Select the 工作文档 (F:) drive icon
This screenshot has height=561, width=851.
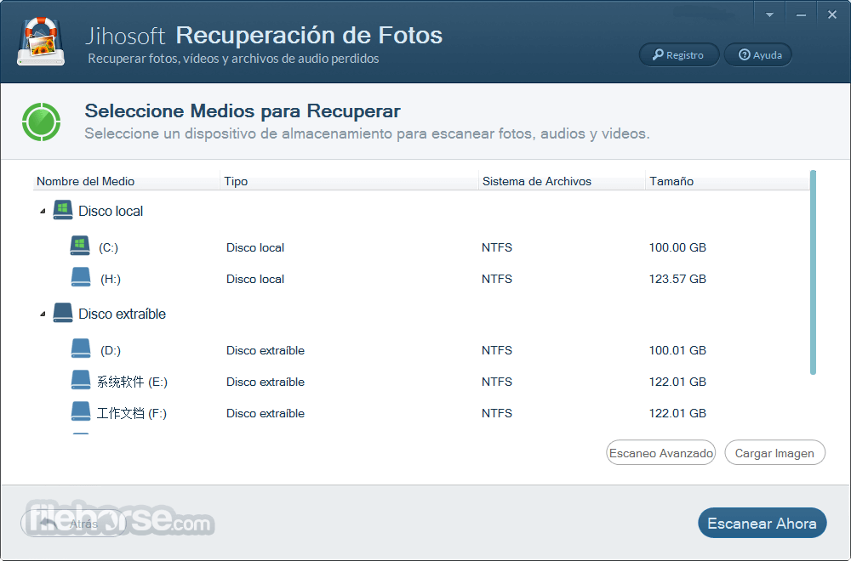pos(81,411)
